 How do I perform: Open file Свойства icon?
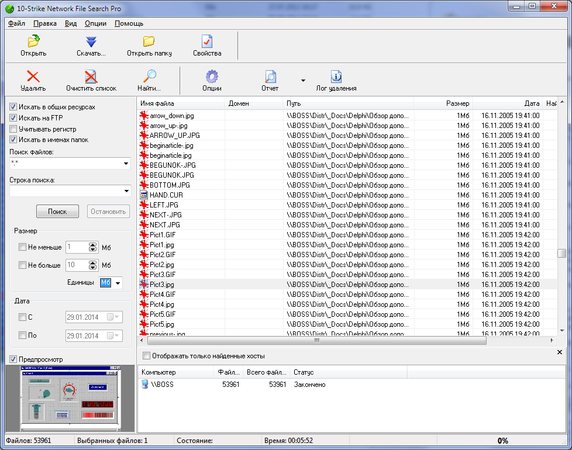click(x=207, y=41)
